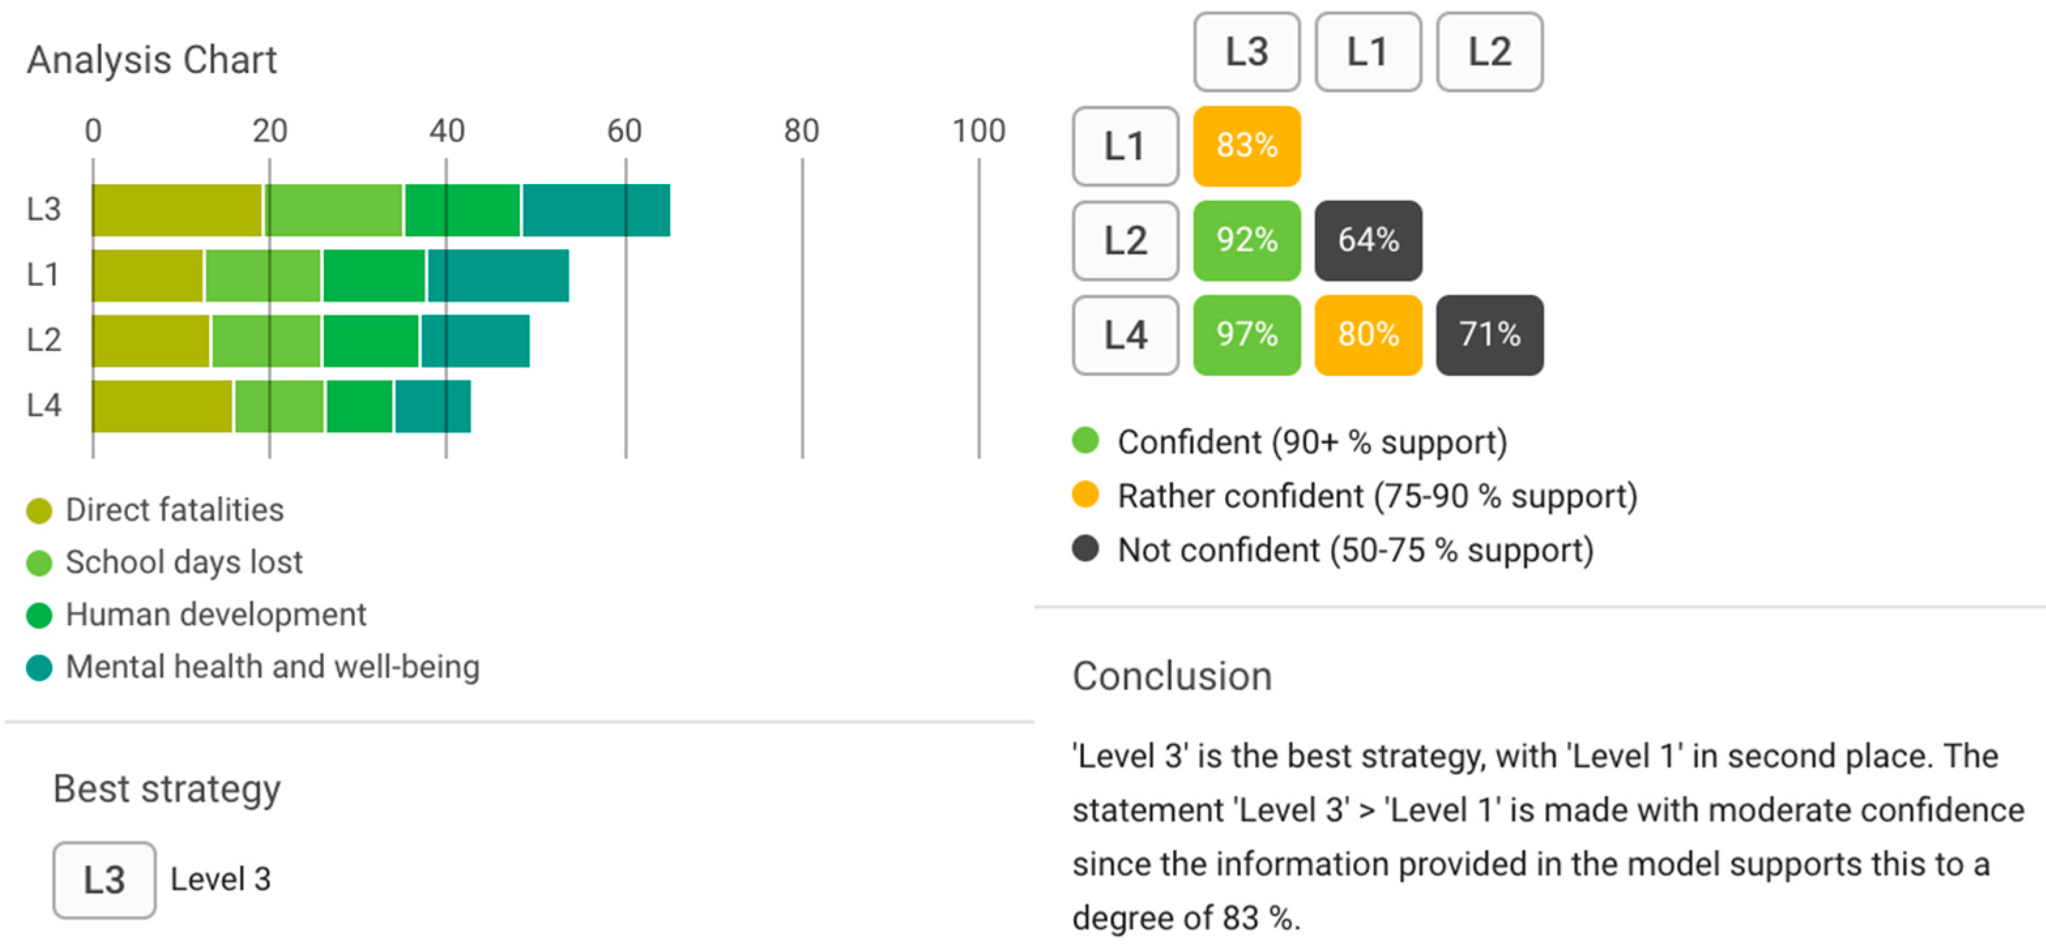The height and width of the screenshot is (948, 2046).
Task: Click the L3 badge under Best strategy
Action: [104, 879]
